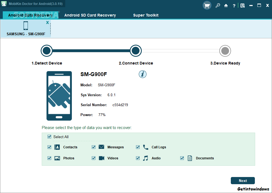Click the MobiKin app logo icon
272x193 pixels.
[4, 4]
